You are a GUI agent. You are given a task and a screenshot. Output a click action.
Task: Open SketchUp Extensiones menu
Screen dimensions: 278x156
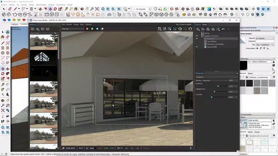[x=61, y=5]
